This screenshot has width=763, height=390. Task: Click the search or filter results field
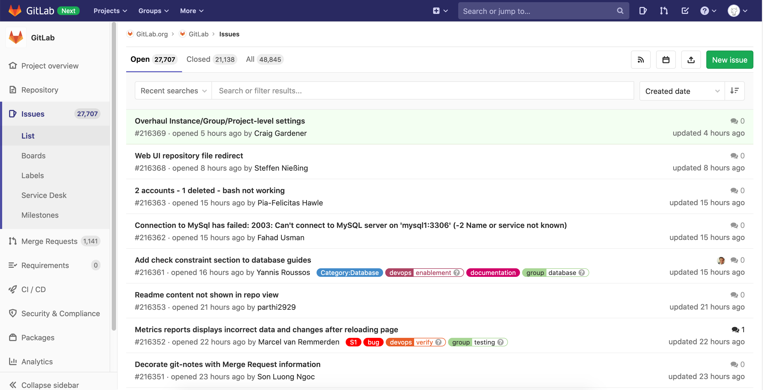coord(356,91)
